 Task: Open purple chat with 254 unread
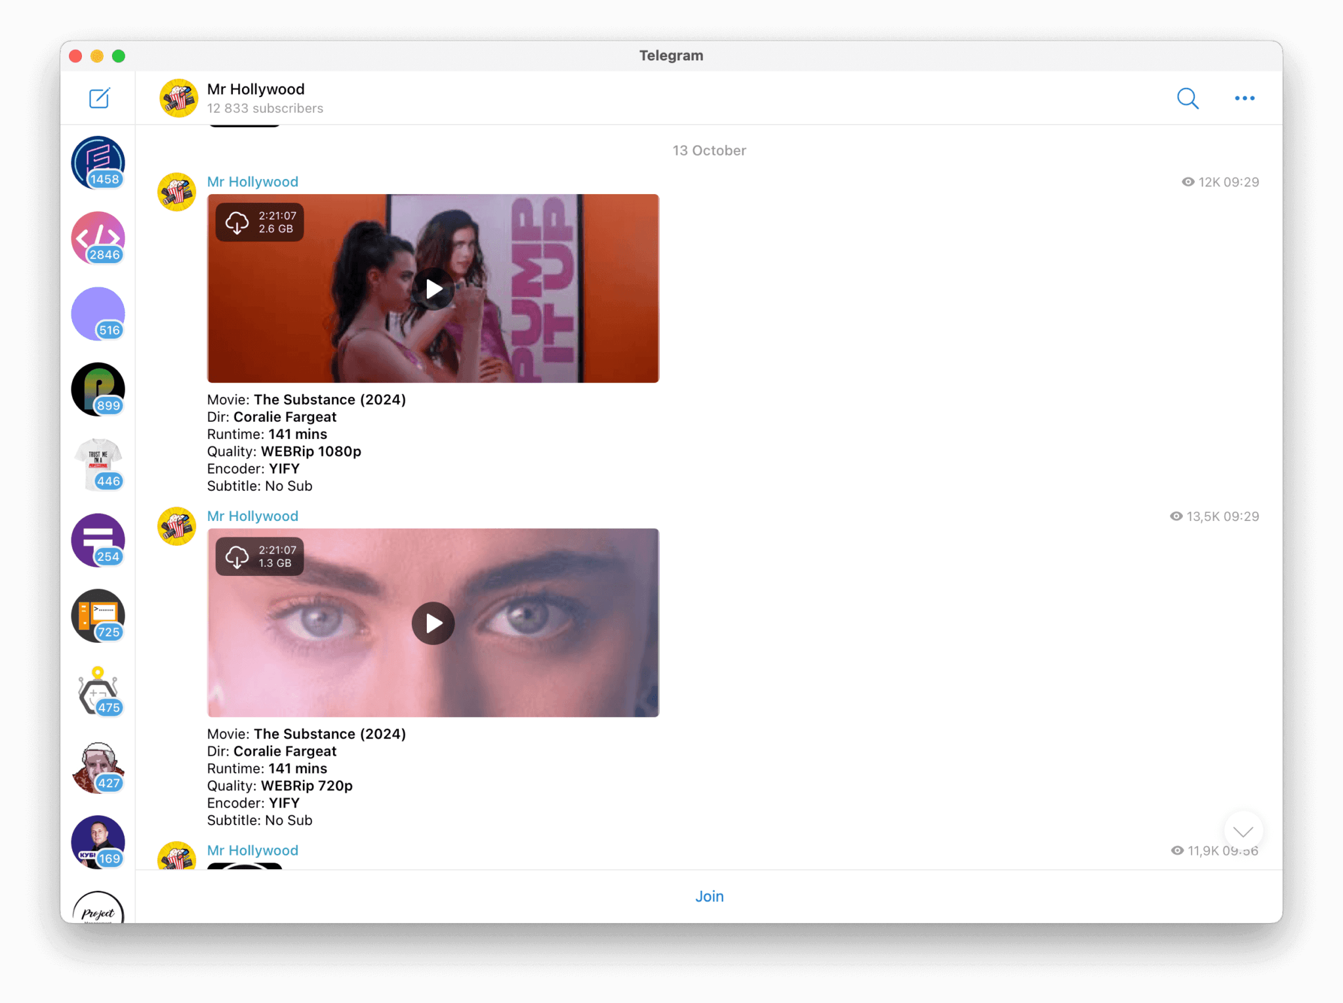point(98,540)
